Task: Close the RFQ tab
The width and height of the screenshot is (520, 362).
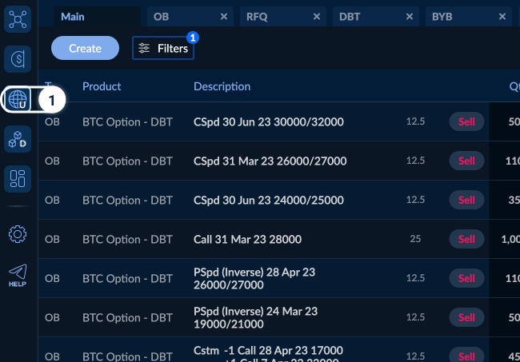Action: point(317,17)
